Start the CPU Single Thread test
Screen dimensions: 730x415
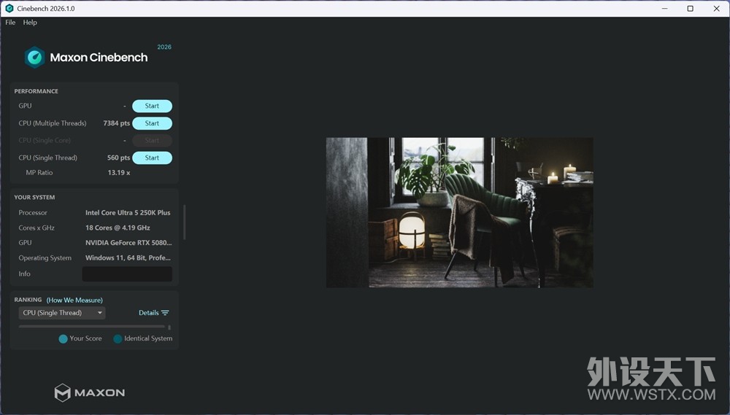[152, 158]
